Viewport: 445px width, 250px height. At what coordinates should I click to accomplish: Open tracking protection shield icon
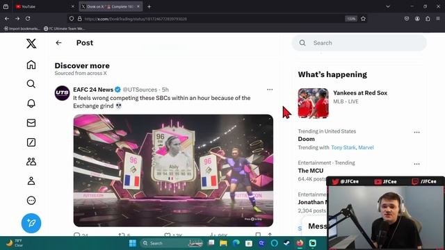[x=72, y=19]
